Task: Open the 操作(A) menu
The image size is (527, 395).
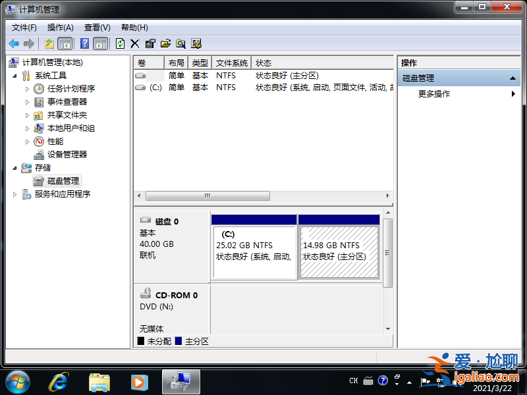Action: tap(61, 27)
